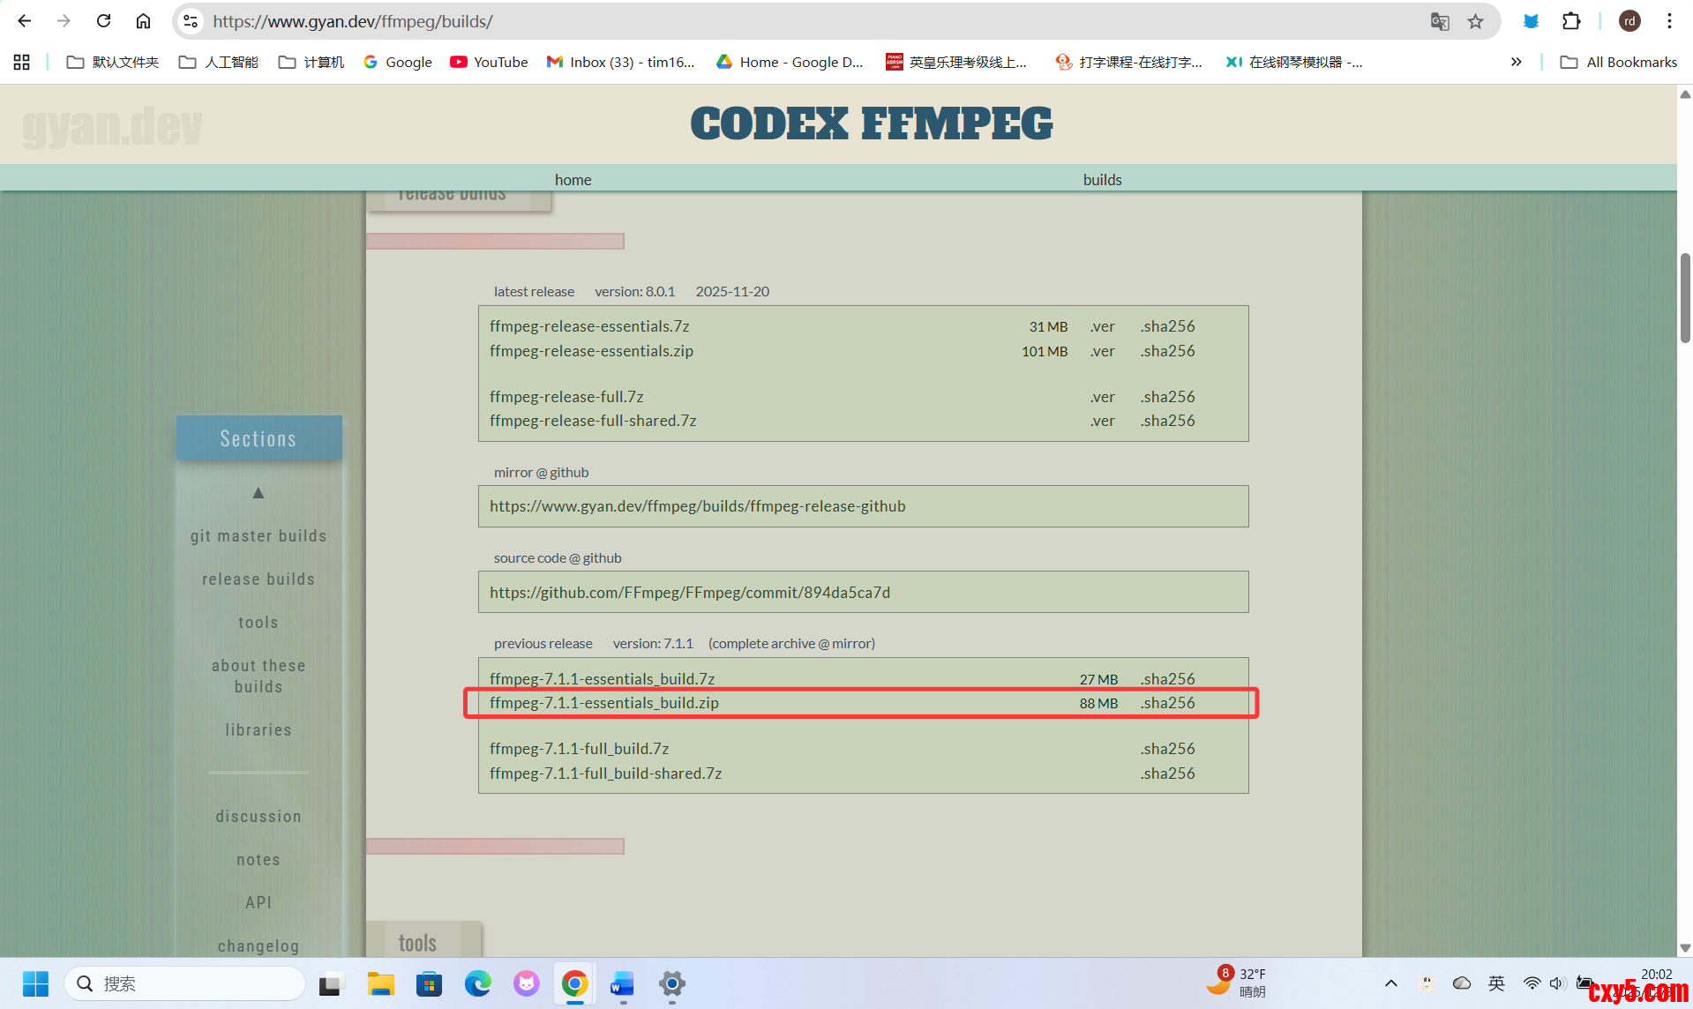
Task: Download ffmpeg-release-full.7z
Action: 566,397
